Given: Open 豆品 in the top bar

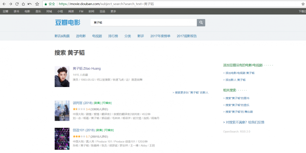Looking at the screenshot, I should click(x=102, y=11).
